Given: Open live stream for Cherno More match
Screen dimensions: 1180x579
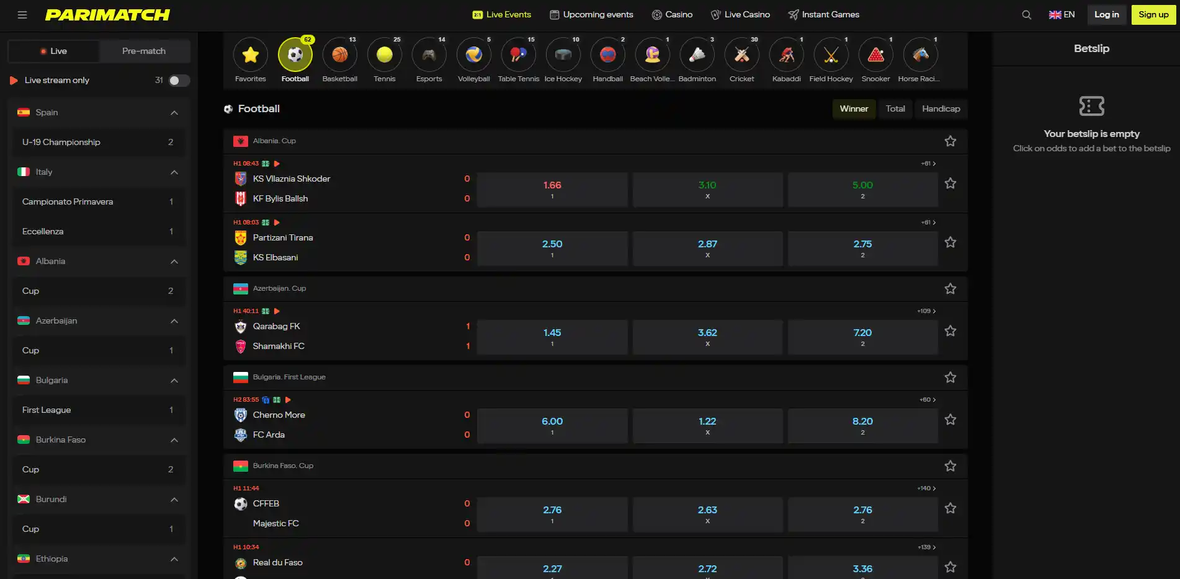Looking at the screenshot, I should click(288, 400).
